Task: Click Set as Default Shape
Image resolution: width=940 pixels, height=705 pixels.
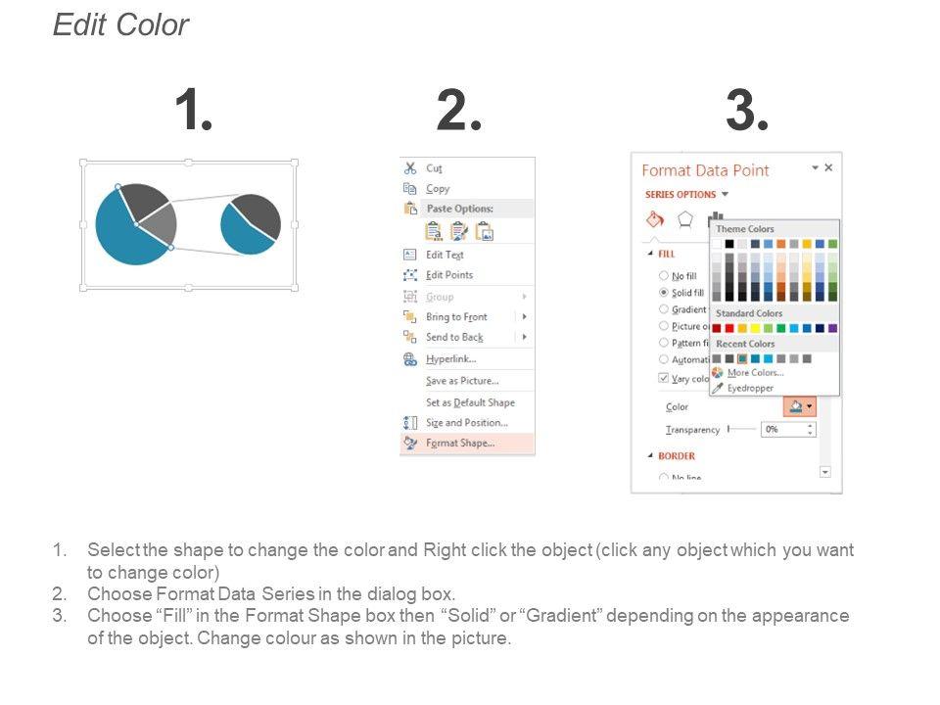Action: 470,402
